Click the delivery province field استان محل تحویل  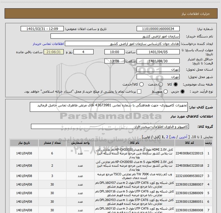[158, 69]
